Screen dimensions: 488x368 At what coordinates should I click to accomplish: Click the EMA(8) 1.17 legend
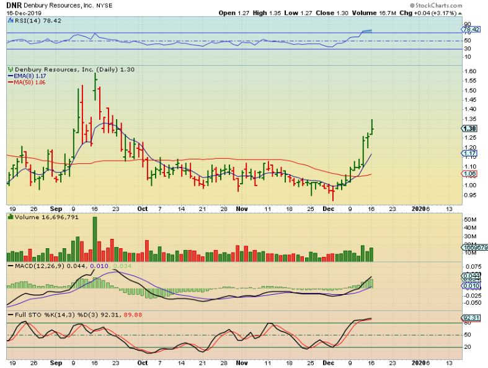point(27,76)
